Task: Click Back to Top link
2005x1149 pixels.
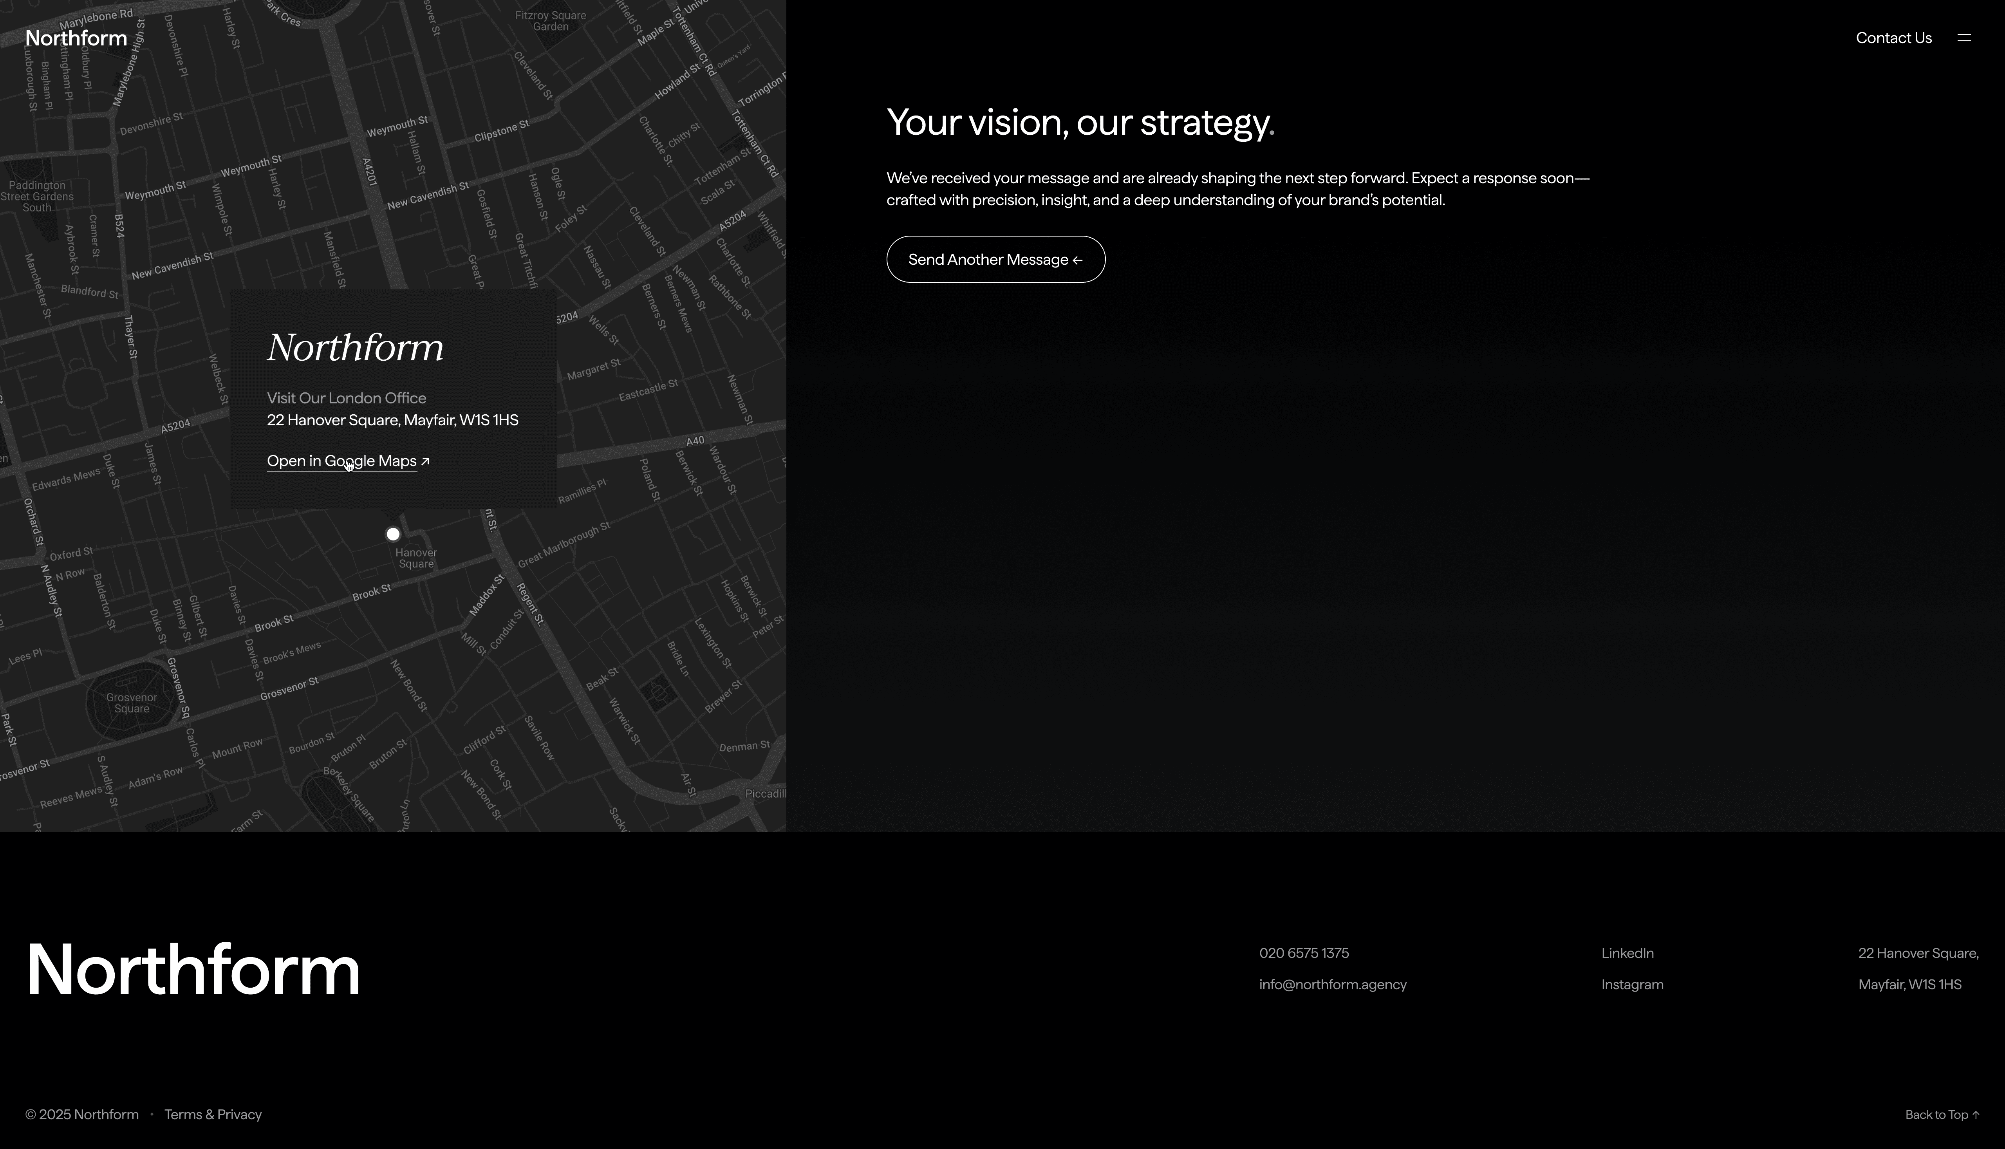Action: (x=1941, y=1114)
